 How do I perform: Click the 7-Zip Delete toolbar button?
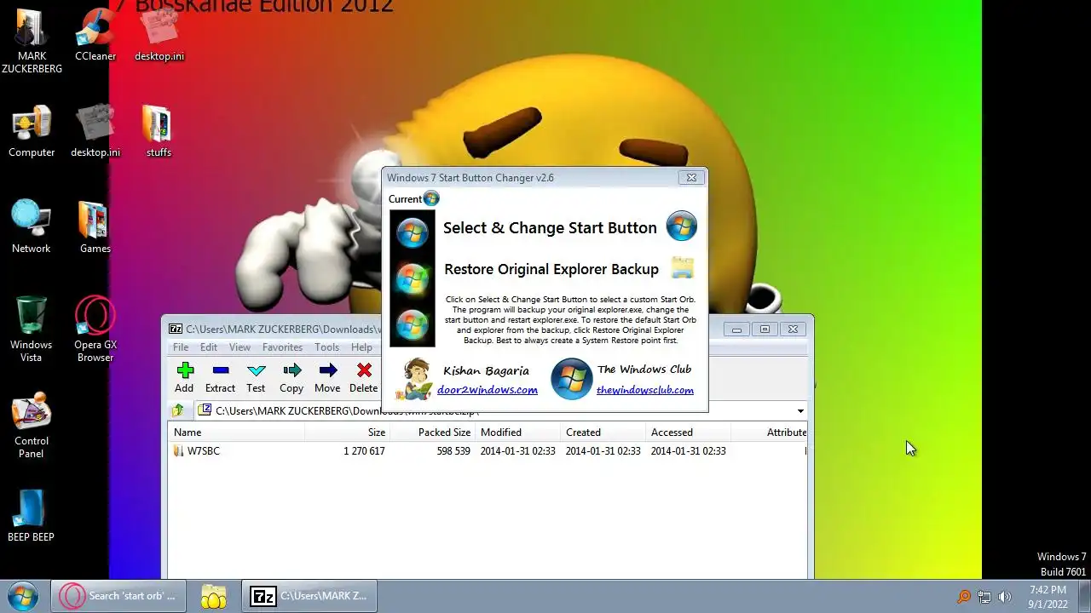pos(363,378)
